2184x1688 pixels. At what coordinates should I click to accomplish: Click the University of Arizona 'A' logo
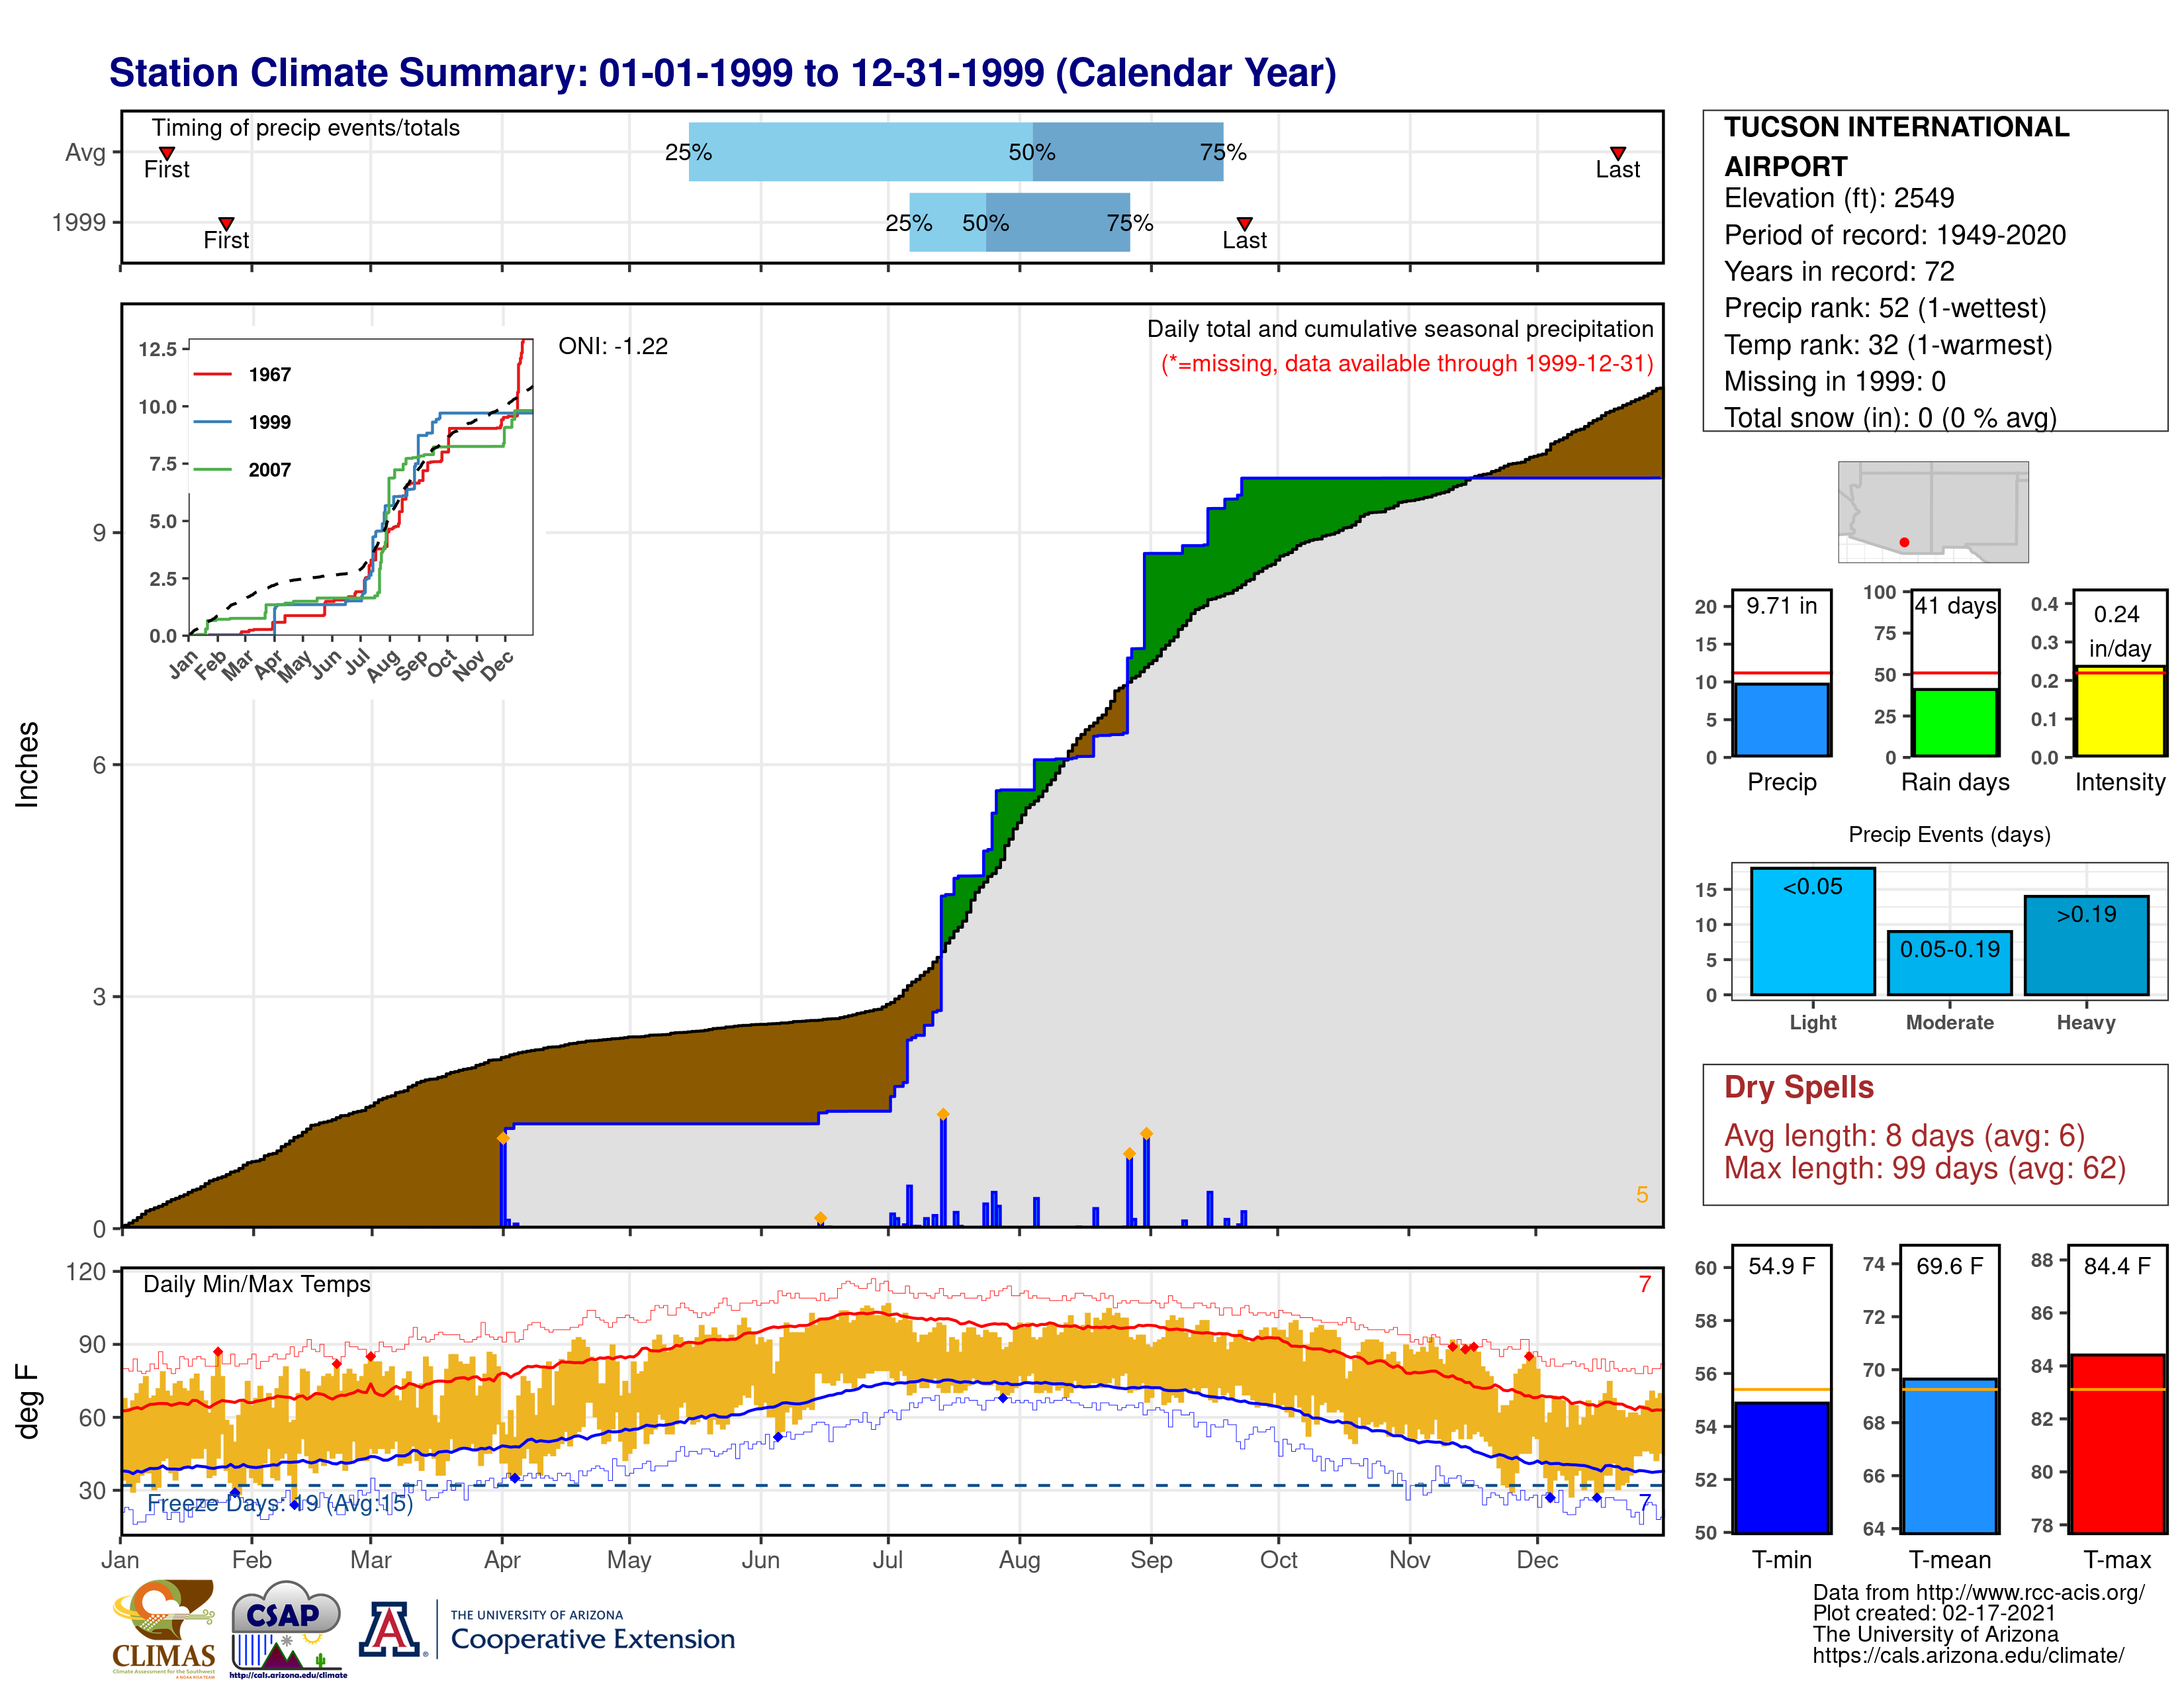(x=391, y=1629)
